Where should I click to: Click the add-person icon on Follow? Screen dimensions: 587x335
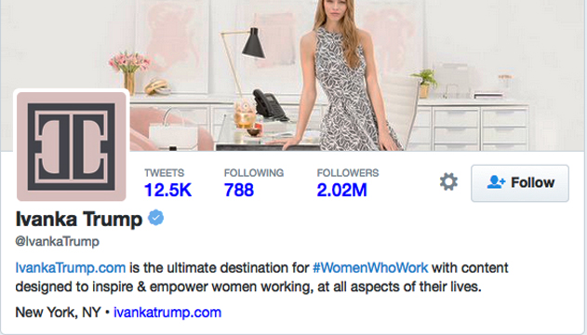click(496, 182)
